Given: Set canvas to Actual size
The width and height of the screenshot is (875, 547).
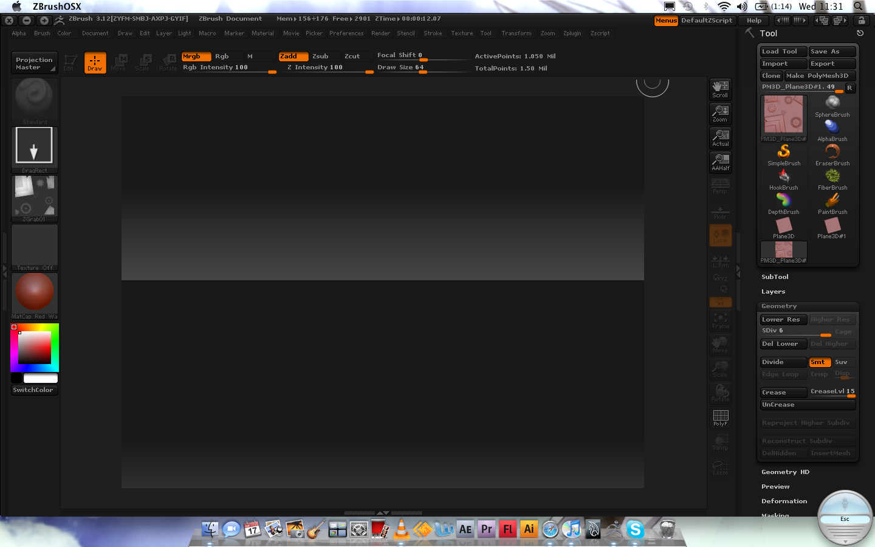Looking at the screenshot, I should pos(720,138).
